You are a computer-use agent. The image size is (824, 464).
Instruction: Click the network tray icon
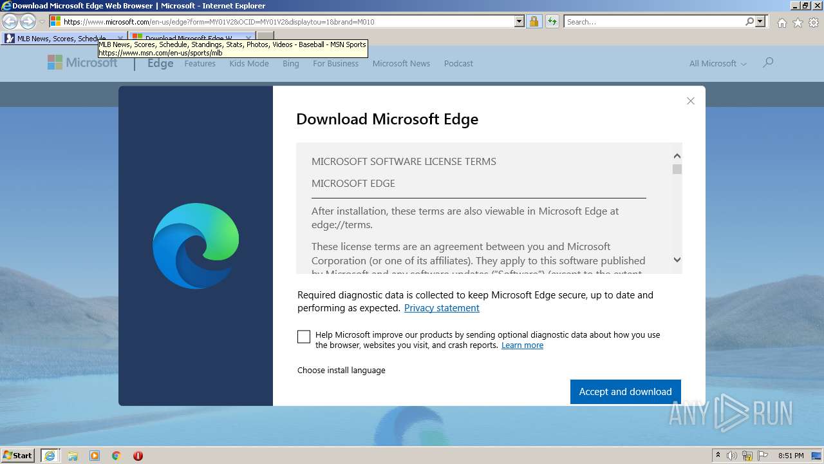[x=747, y=456]
